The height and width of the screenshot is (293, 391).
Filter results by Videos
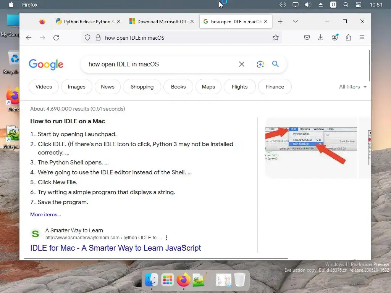click(44, 87)
